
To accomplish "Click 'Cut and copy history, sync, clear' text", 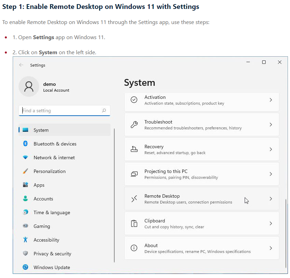I will pos(174,227).
